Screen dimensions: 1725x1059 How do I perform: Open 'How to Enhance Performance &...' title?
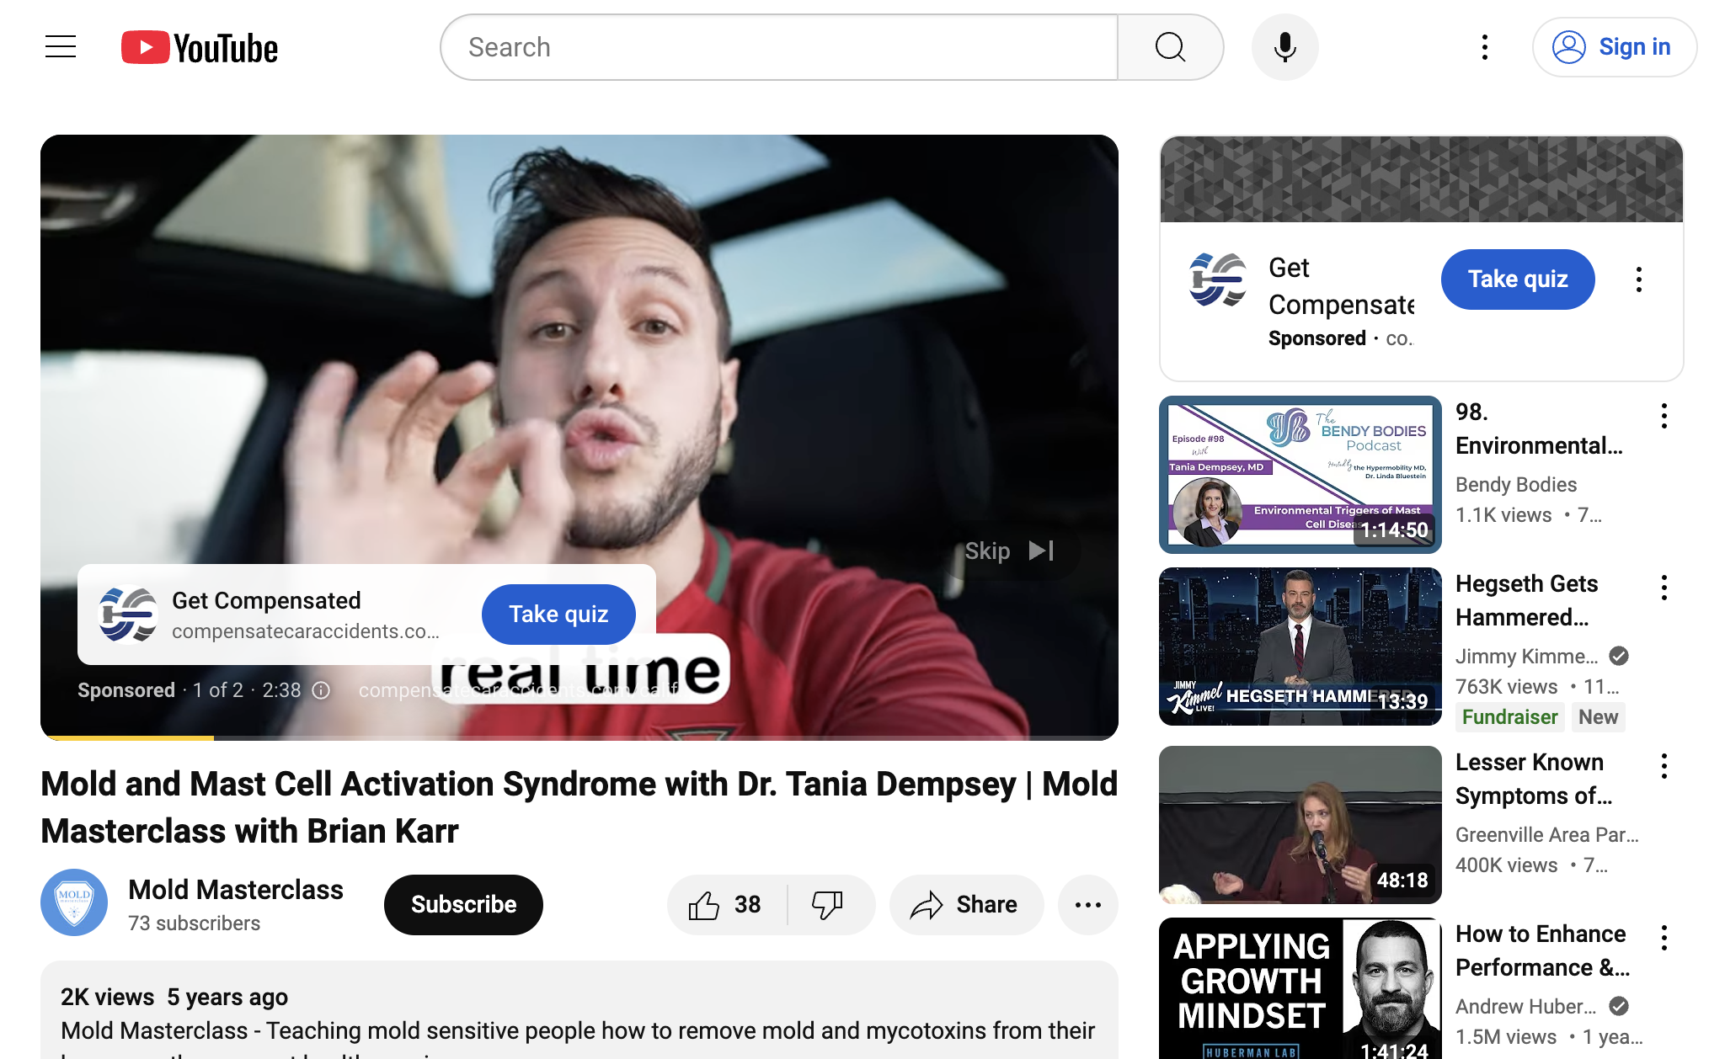1543,950
